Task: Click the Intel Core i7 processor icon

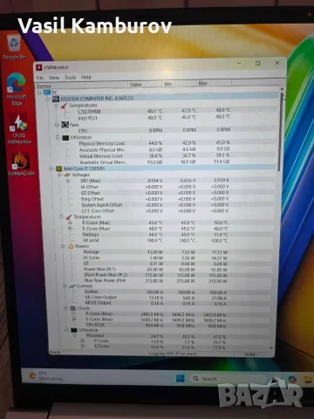Action: 58,168
